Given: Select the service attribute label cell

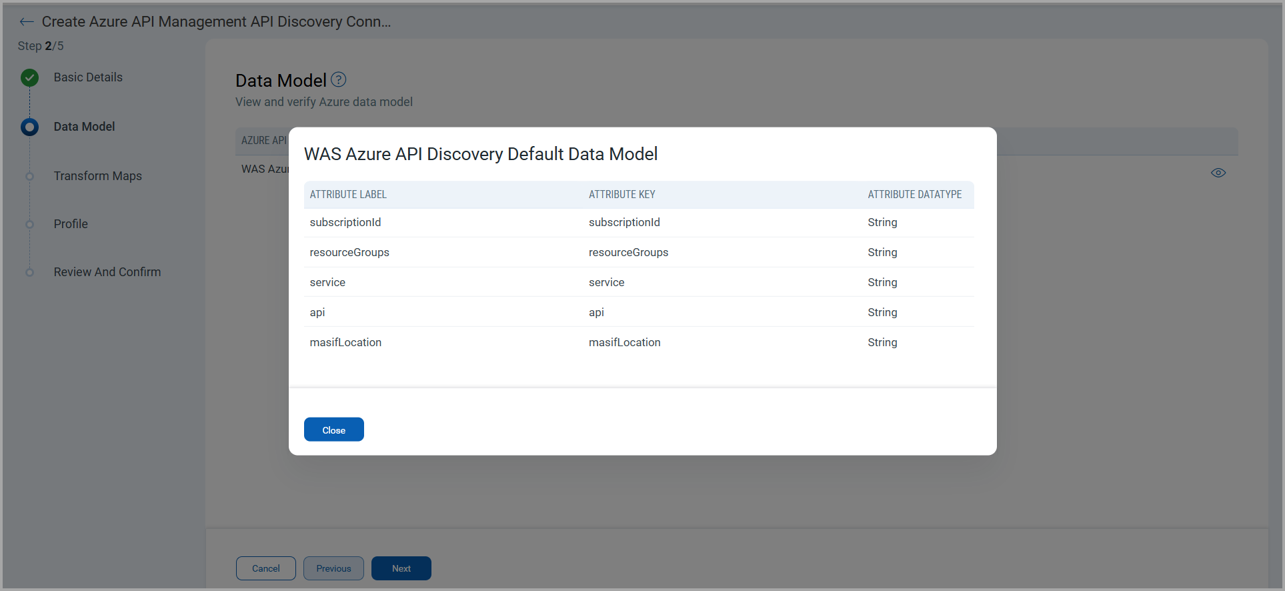Looking at the screenshot, I should tap(327, 283).
